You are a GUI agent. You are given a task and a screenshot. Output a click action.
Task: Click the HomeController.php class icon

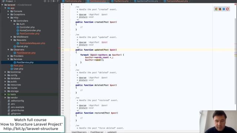(x=18, y=30)
